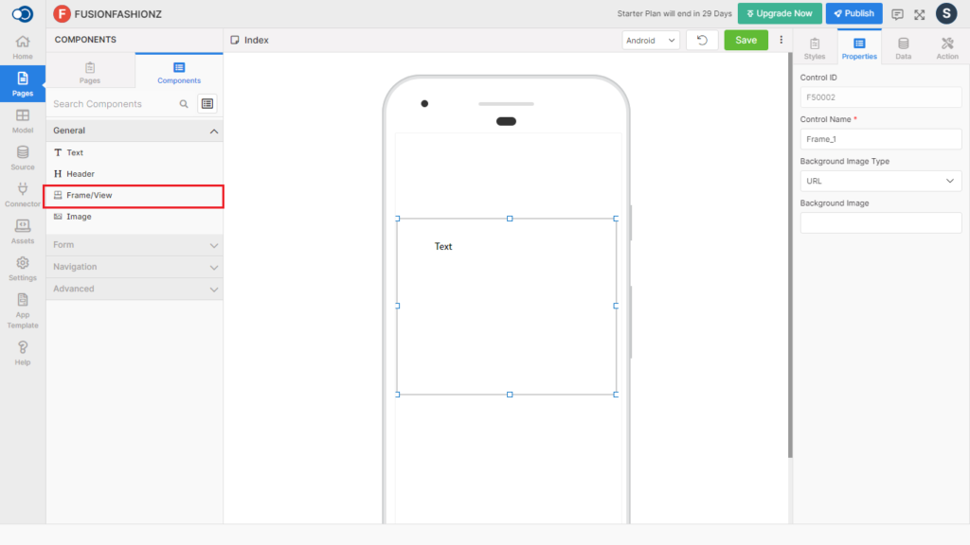
Task: Expand the Advanced section
Action: (135, 289)
